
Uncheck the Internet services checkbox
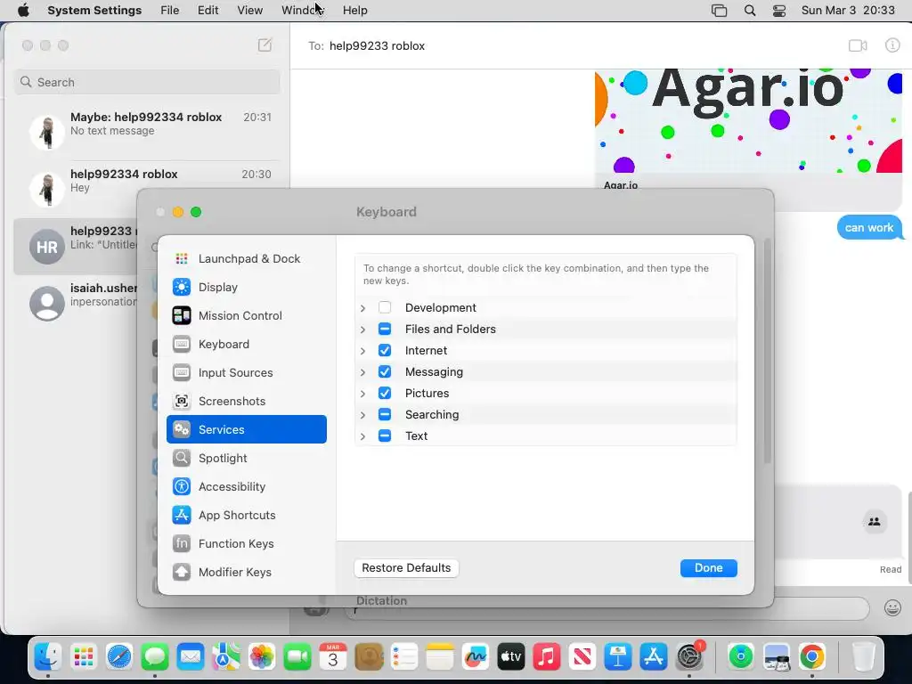385,350
